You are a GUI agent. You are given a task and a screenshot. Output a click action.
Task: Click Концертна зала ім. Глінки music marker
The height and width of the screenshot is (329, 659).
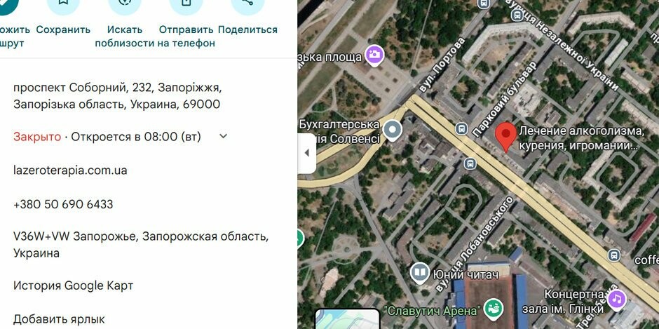click(x=616, y=300)
